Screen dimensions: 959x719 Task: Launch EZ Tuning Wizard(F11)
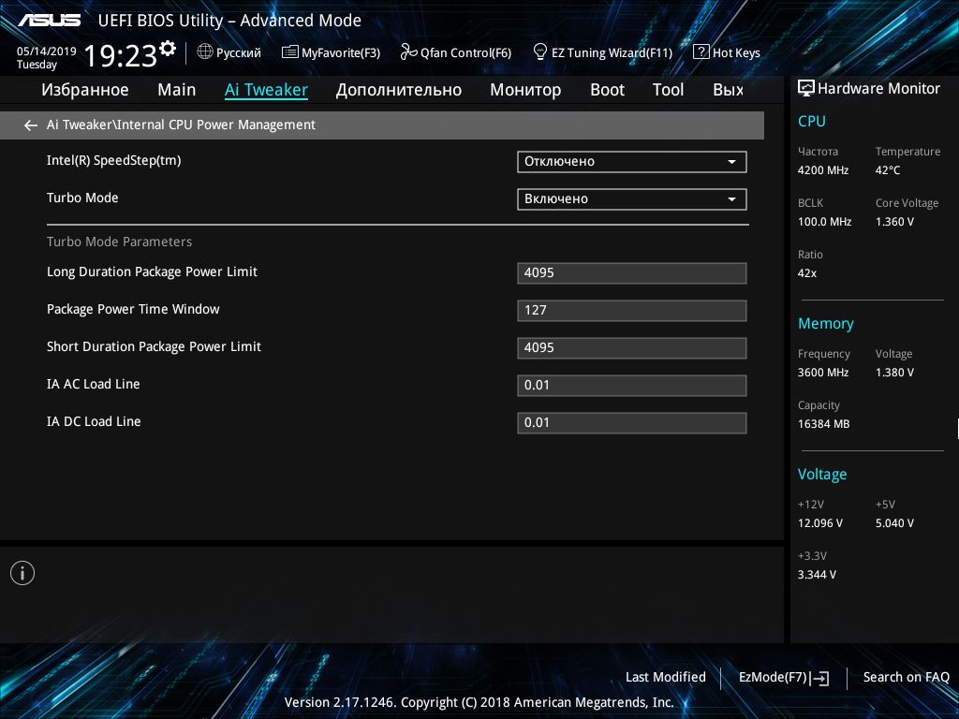pos(612,52)
